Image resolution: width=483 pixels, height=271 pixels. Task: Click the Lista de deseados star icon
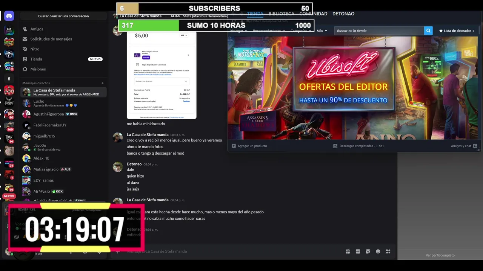click(441, 31)
